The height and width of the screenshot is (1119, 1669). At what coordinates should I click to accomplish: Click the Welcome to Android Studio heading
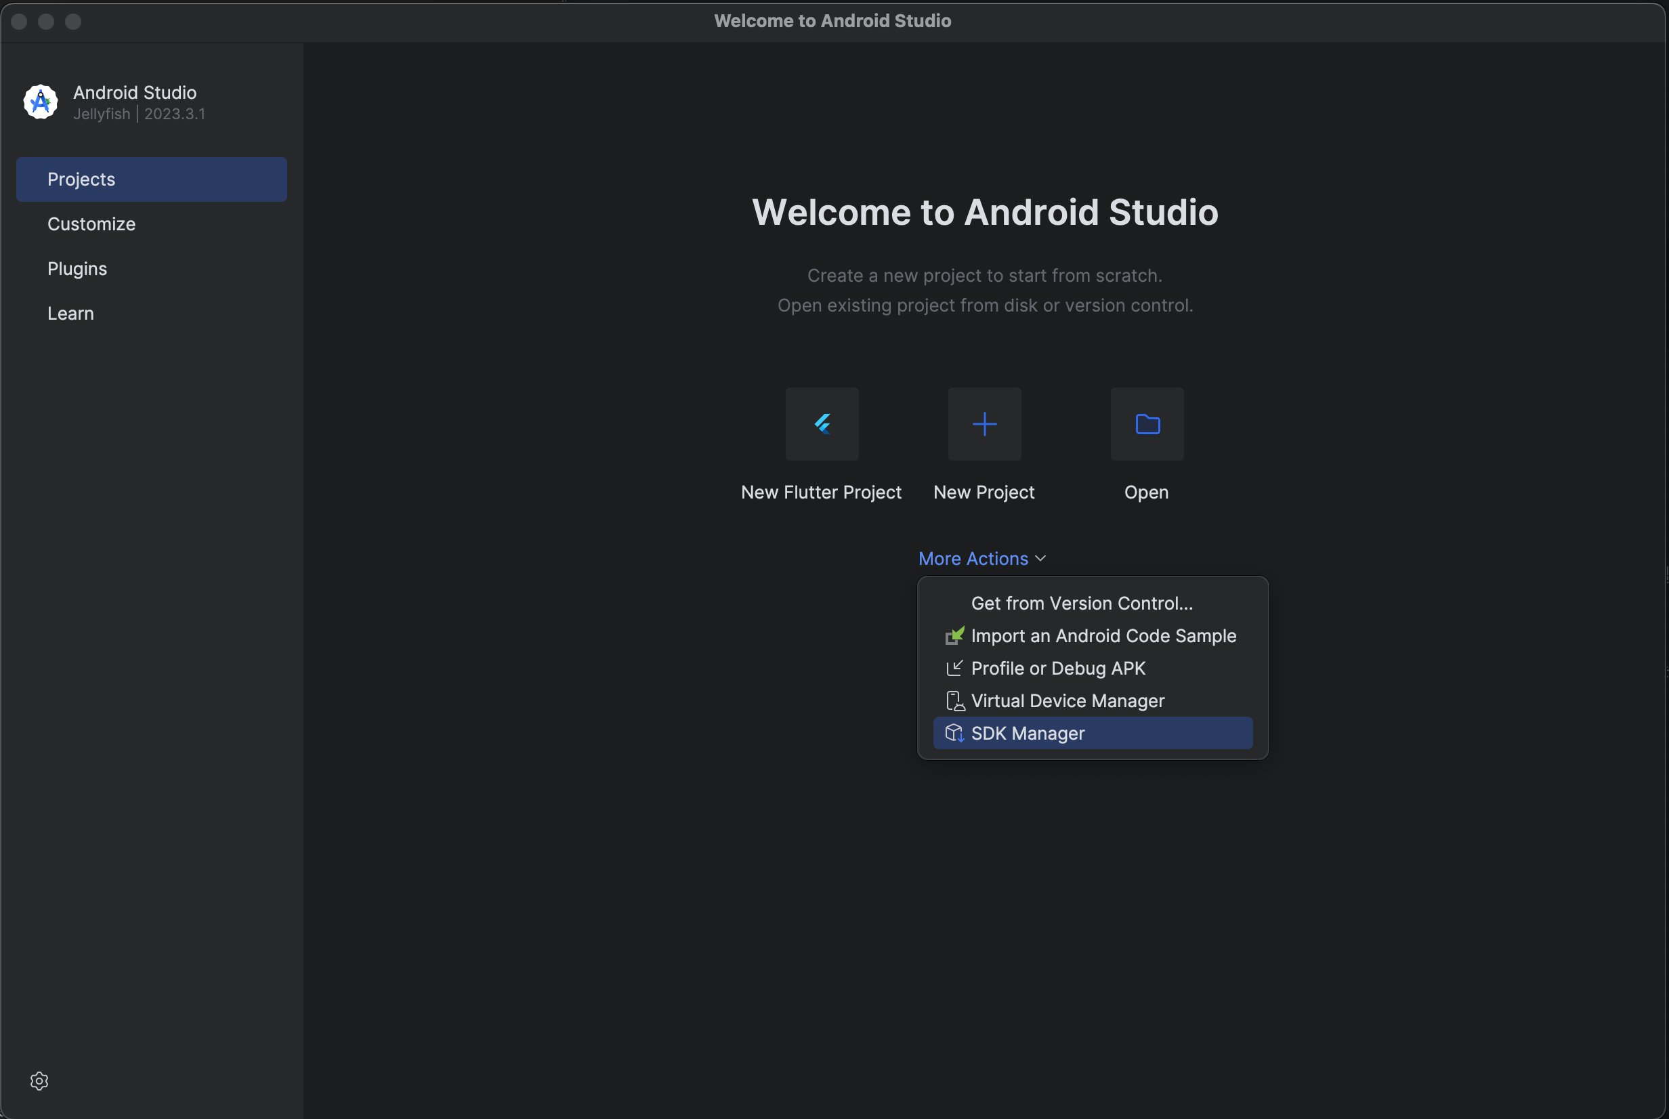click(x=986, y=212)
